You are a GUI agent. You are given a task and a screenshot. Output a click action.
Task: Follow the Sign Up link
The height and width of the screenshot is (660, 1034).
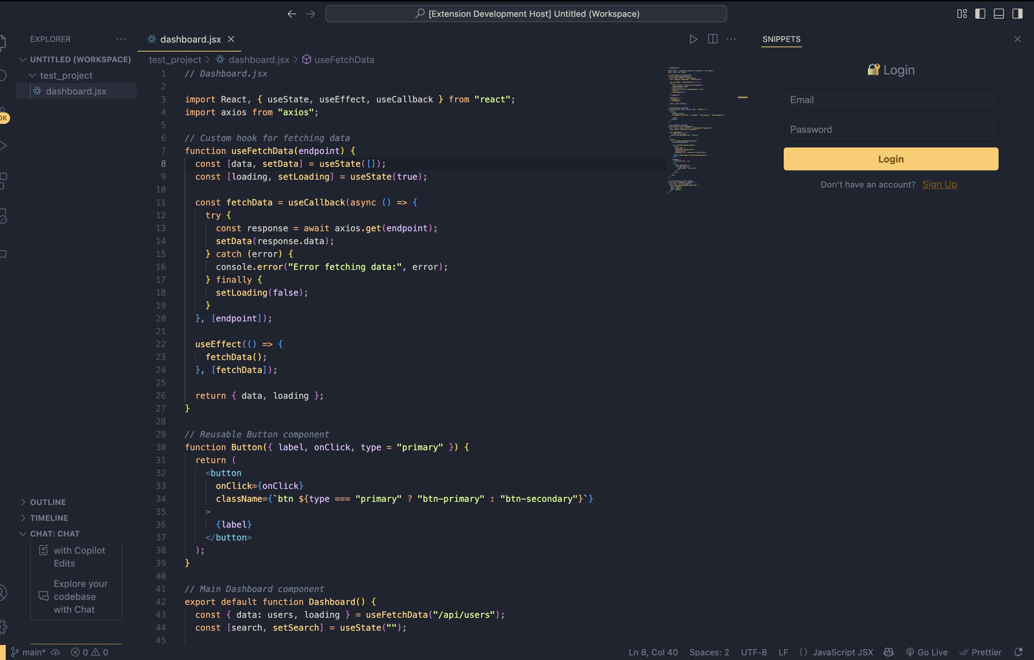pyautogui.click(x=939, y=184)
